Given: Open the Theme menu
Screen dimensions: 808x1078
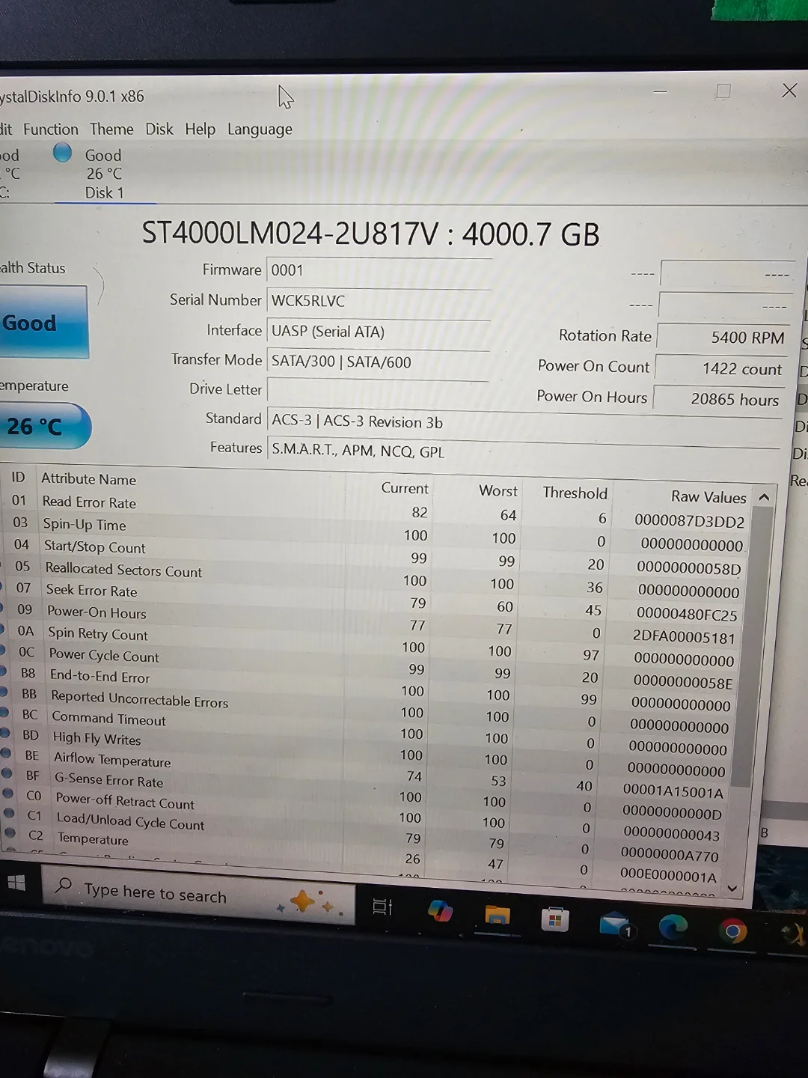Looking at the screenshot, I should (x=111, y=129).
